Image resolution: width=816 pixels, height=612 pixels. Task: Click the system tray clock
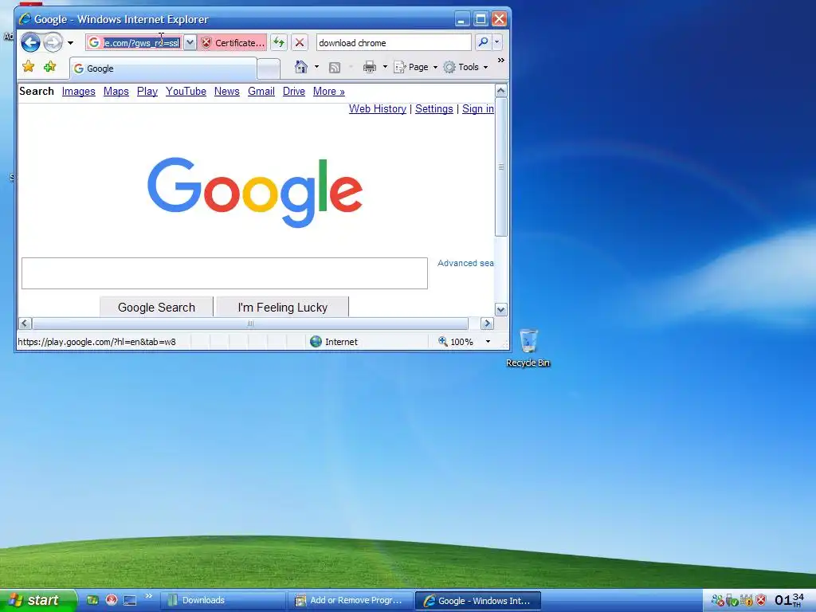pos(790,600)
